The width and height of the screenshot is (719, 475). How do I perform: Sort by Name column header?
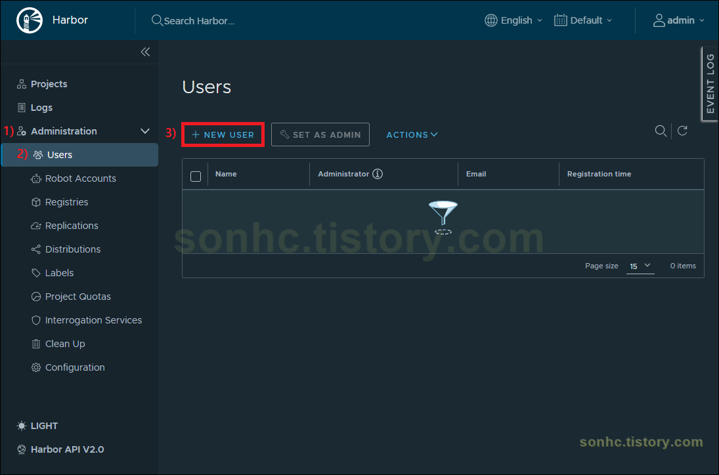click(226, 174)
